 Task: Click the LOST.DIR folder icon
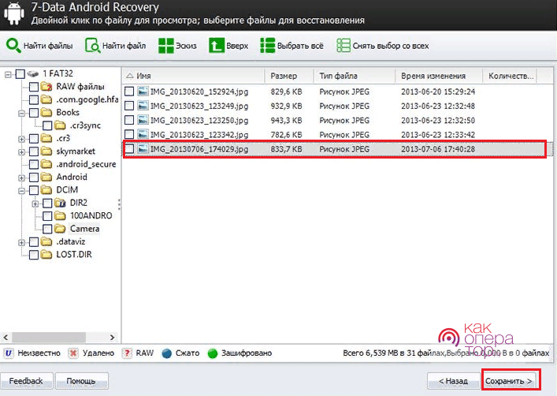click(x=46, y=254)
